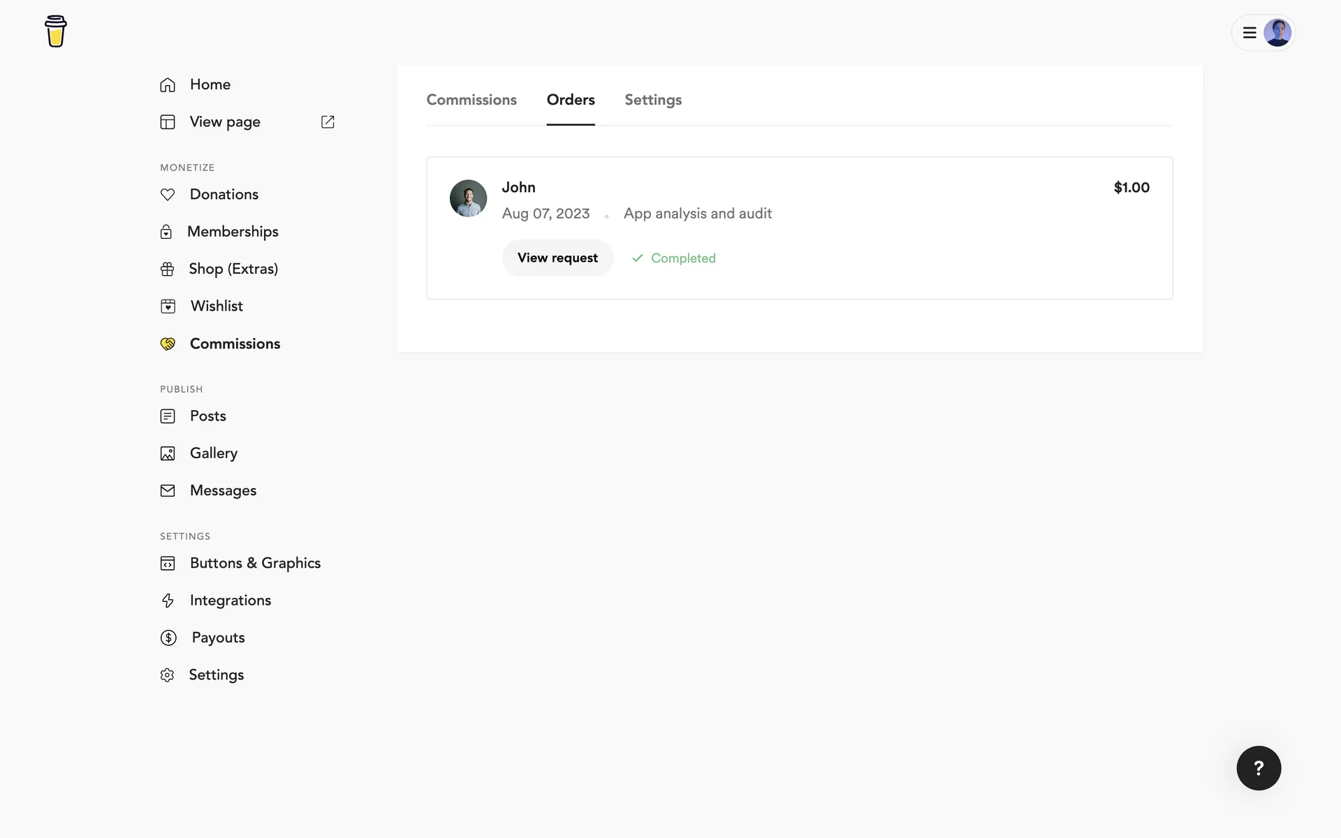Switch to the Settings tab
This screenshot has height=838, width=1341.
(653, 100)
